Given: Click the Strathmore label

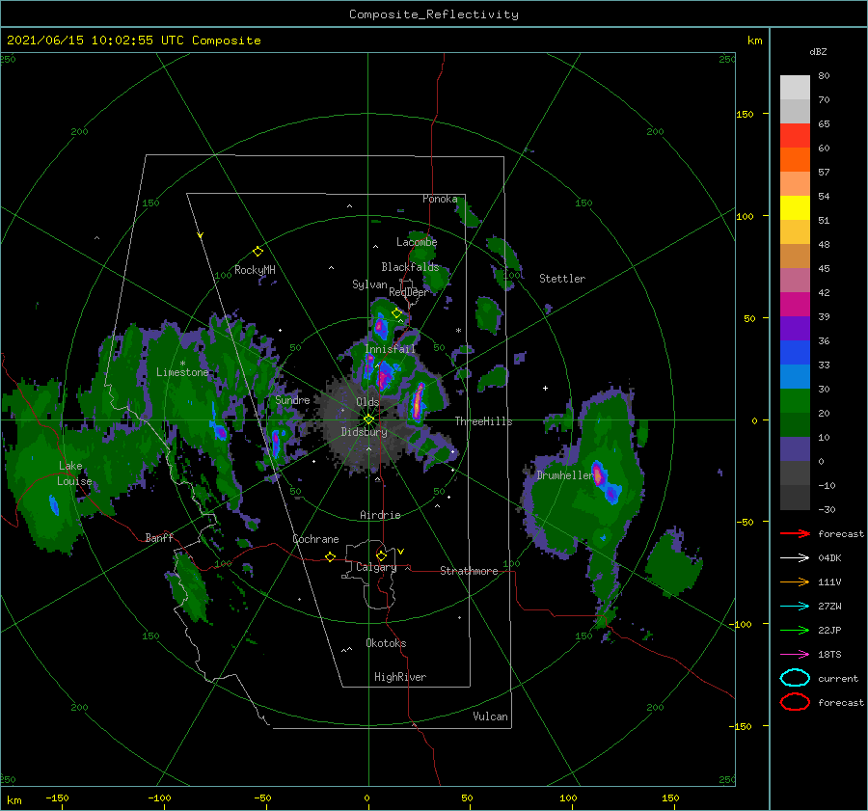Looking at the screenshot, I should (469, 571).
